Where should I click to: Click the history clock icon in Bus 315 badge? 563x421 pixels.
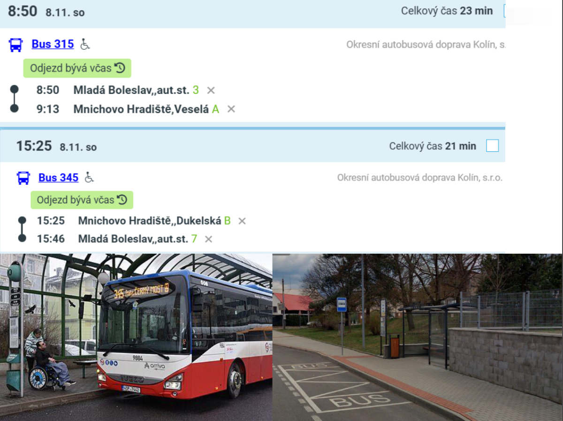point(120,68)
